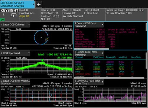Click the Power(dB) column header
This screenshot has width=148, height=108.
coord(111,57)
